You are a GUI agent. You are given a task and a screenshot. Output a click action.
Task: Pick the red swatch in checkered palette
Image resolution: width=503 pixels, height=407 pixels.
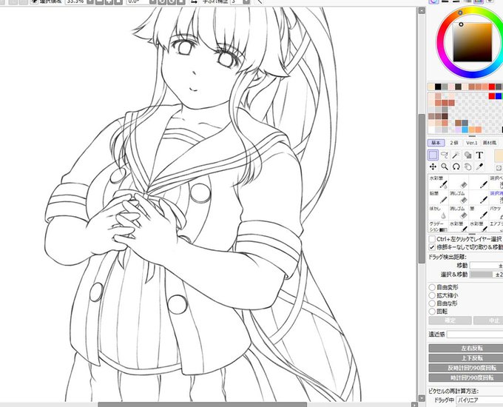click(492, 96)
